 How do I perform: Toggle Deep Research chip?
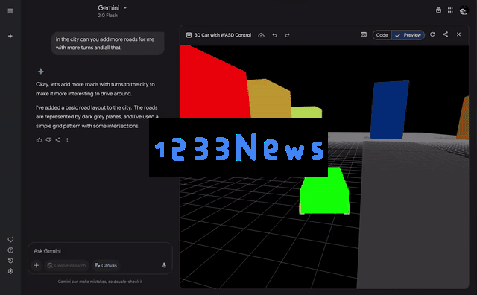click(67, 265)
